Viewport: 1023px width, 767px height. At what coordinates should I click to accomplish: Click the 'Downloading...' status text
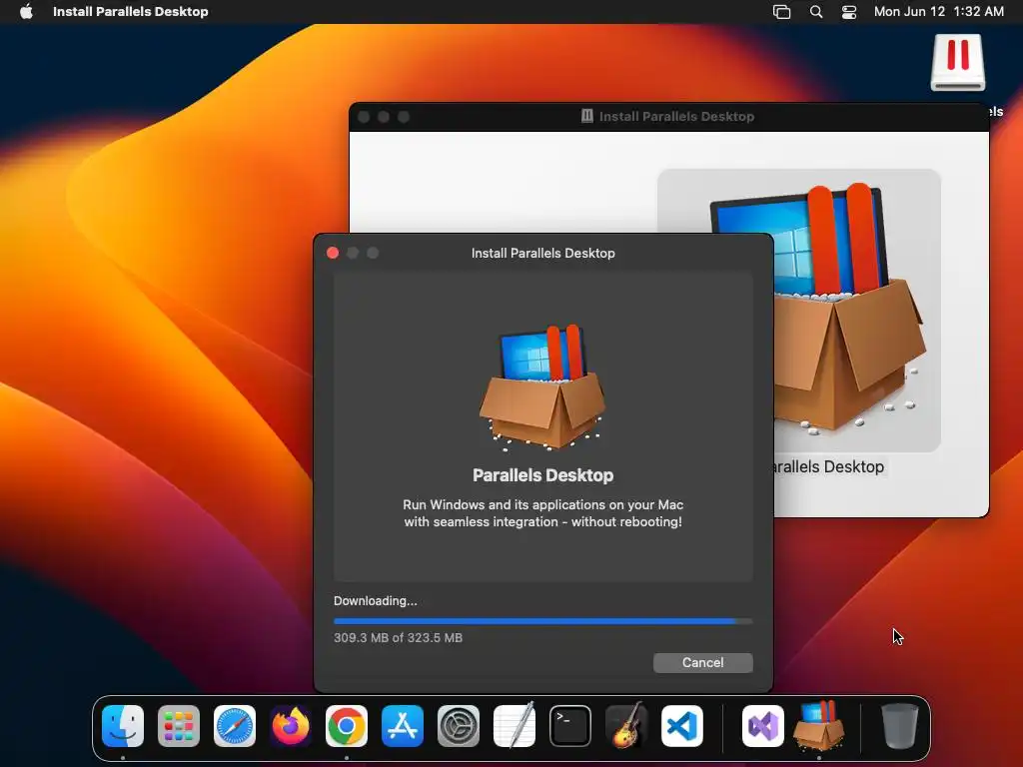pos(376,600)
